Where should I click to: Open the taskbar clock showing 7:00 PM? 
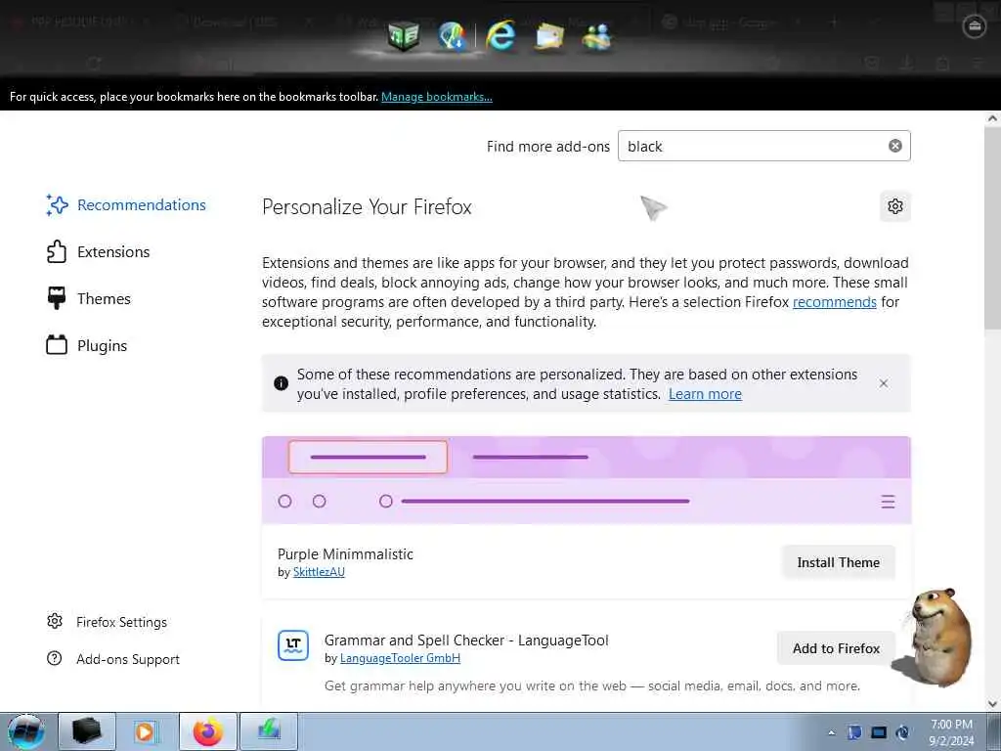point(951,732)
